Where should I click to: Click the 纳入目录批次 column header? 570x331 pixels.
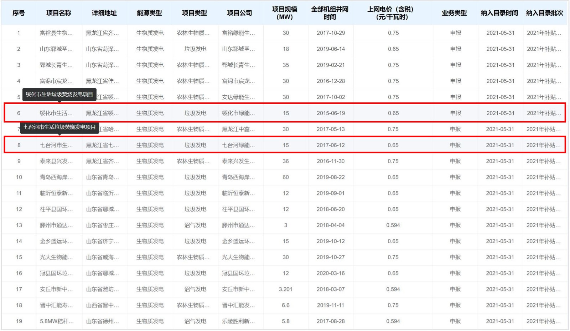545,13
